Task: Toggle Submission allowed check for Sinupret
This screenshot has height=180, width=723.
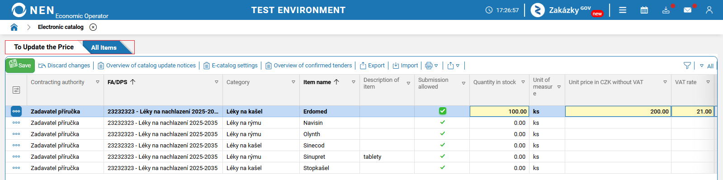Action: (443, 156)
